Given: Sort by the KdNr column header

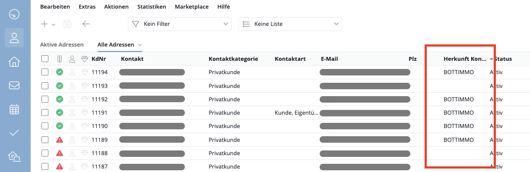Looking at the screenshot, I should pos(99,59).
